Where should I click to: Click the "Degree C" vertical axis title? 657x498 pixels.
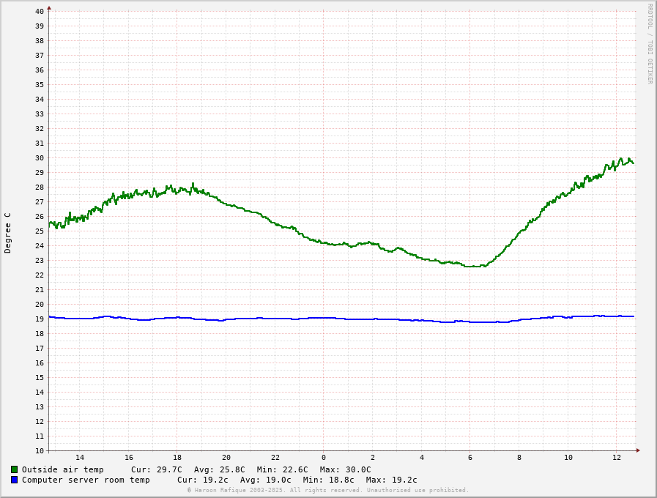8,233
